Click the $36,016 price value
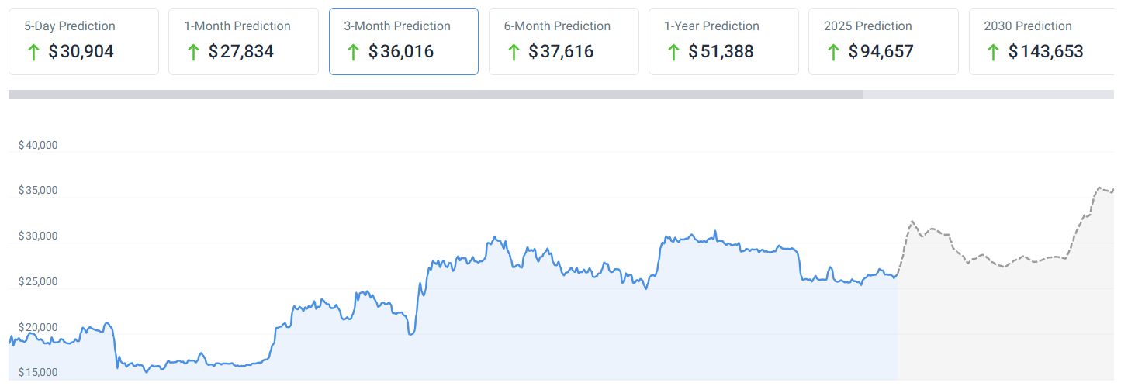The width and height of the screenshot is (1121, 386). coord(401,53)
